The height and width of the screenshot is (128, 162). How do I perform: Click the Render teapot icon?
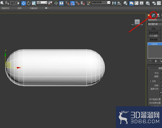point(159,3)
